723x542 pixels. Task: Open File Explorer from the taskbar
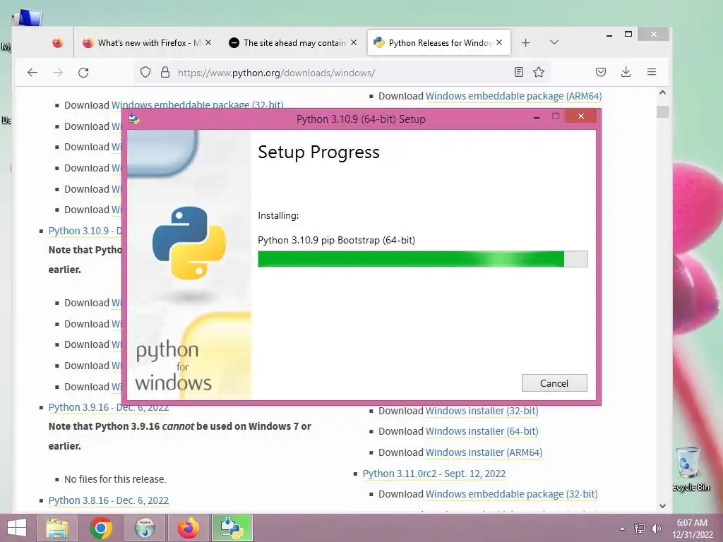(x=57, y=528)
